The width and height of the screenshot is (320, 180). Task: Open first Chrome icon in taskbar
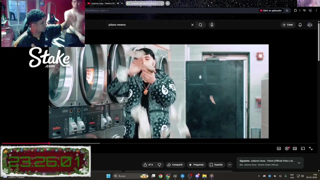pyautogui.click(x=160, y=176)
